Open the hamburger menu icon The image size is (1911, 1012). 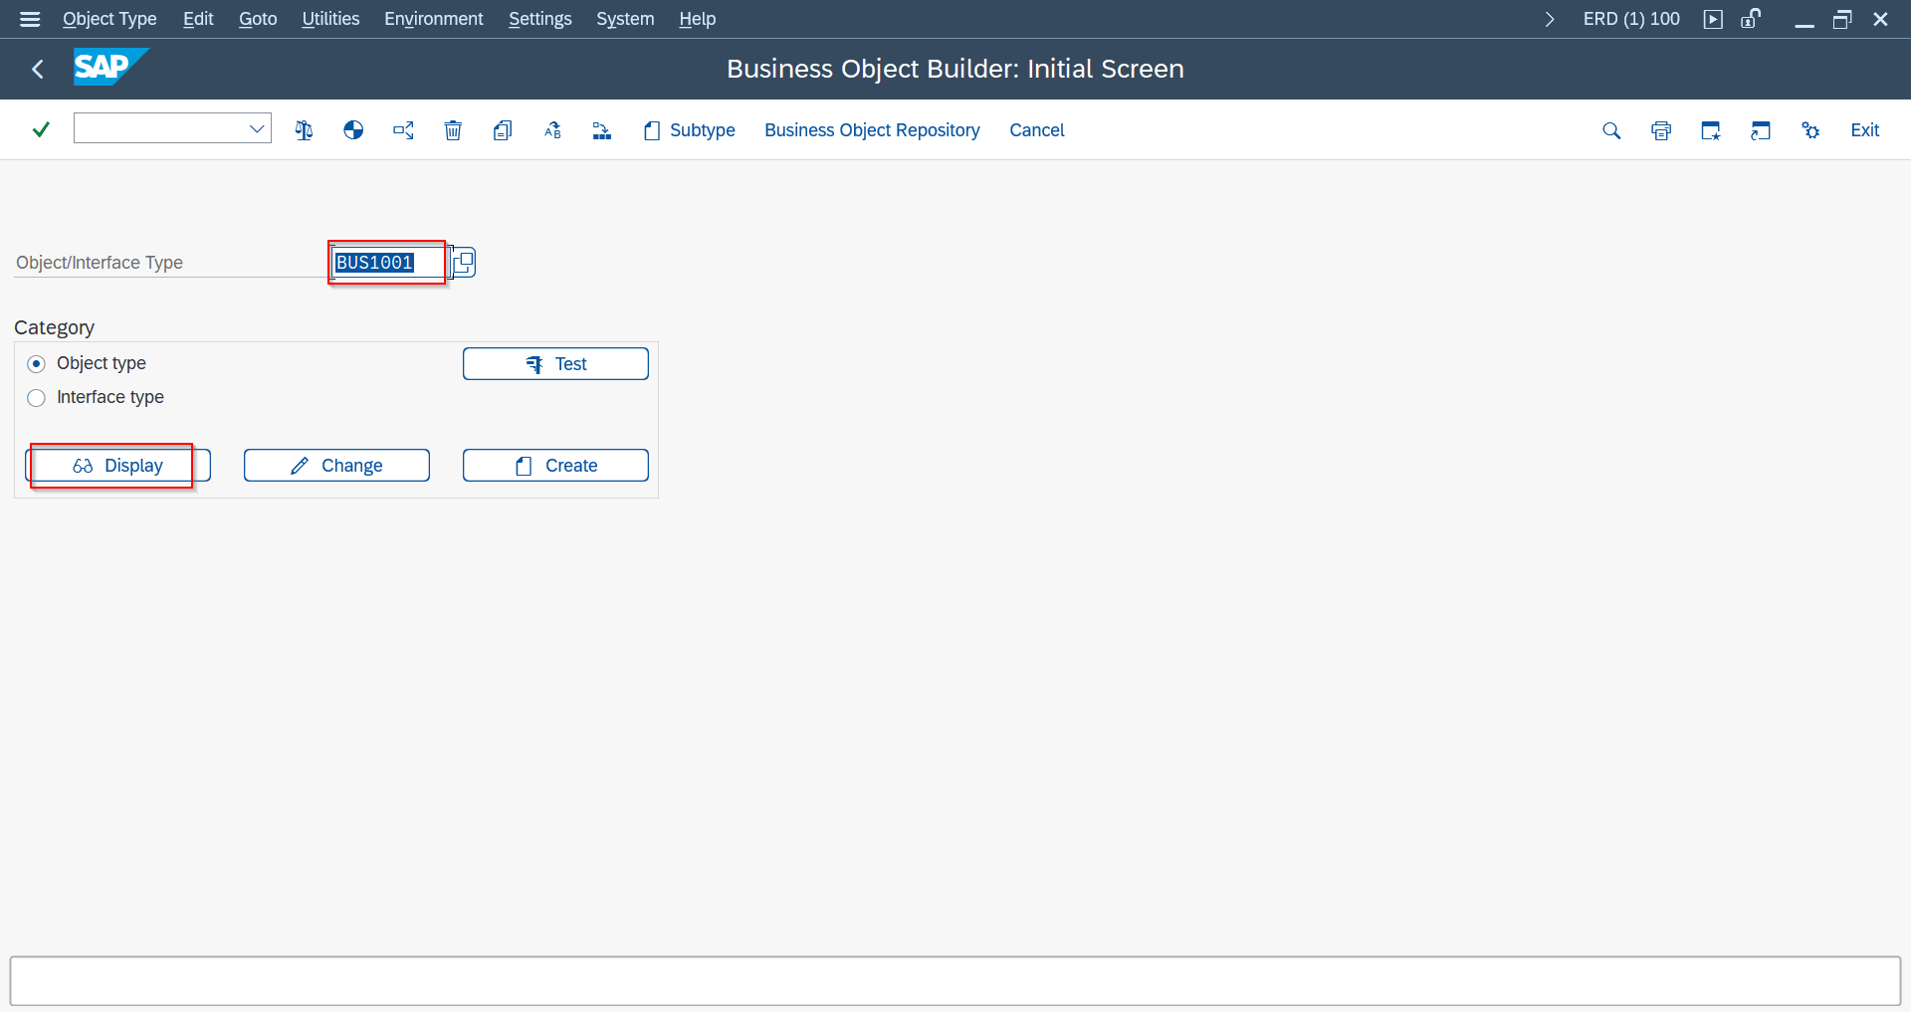point(30,19)
